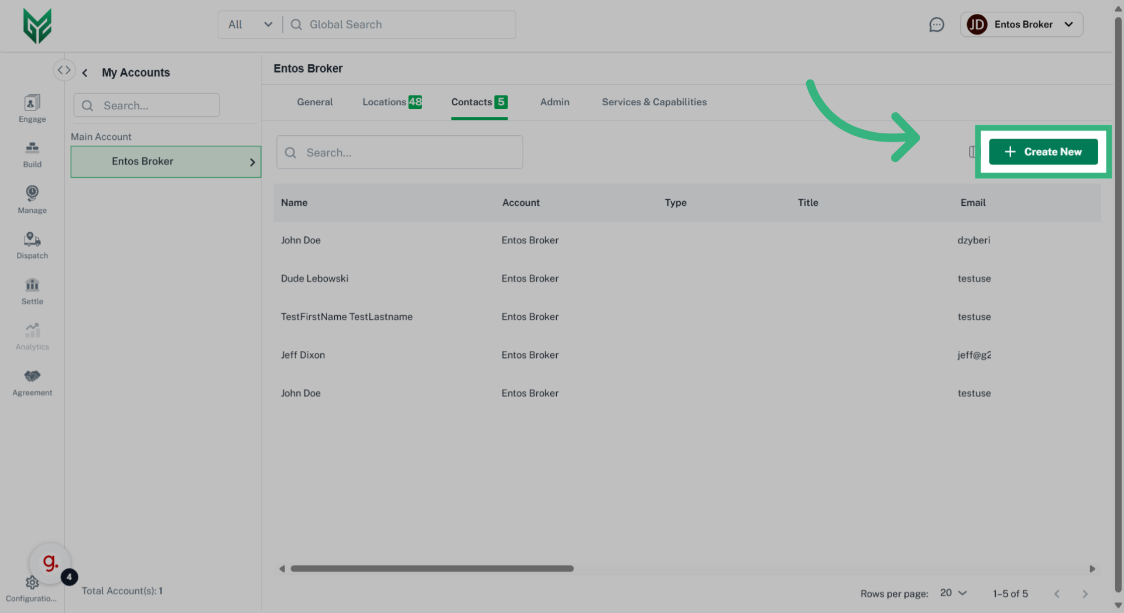Open the Jeff Dixon contact row
The height and width of the screenshot is (613, 1124).
coord(303,355)
